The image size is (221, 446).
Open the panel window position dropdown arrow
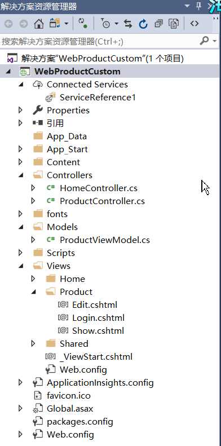(x=187, y=6)
